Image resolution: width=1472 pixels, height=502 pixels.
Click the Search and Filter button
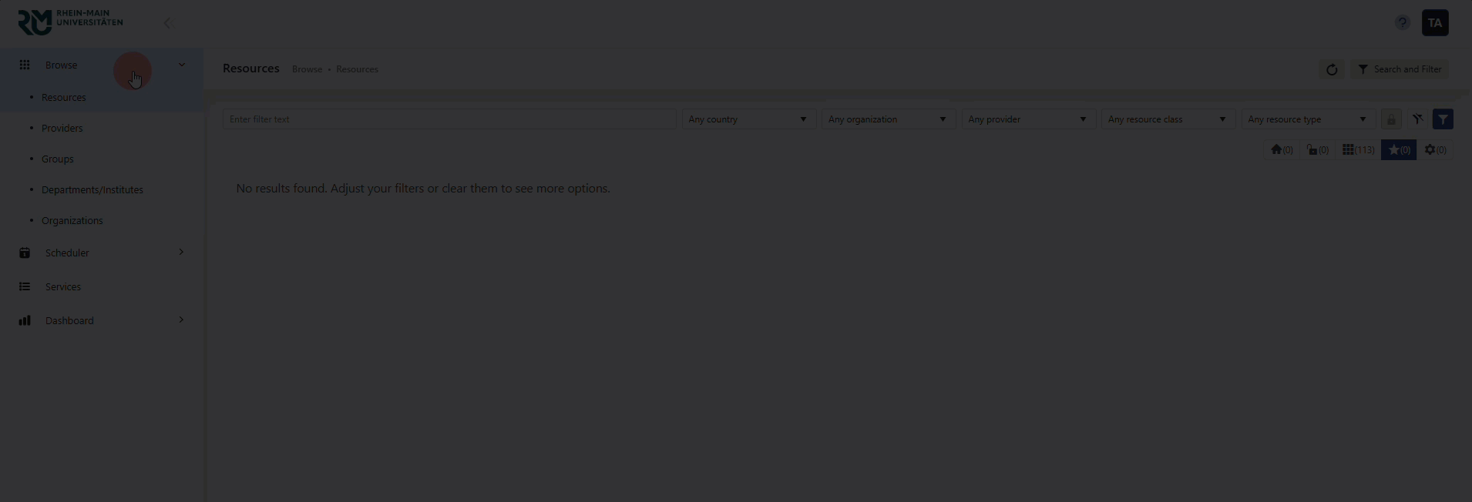(x=1400, y=69)
